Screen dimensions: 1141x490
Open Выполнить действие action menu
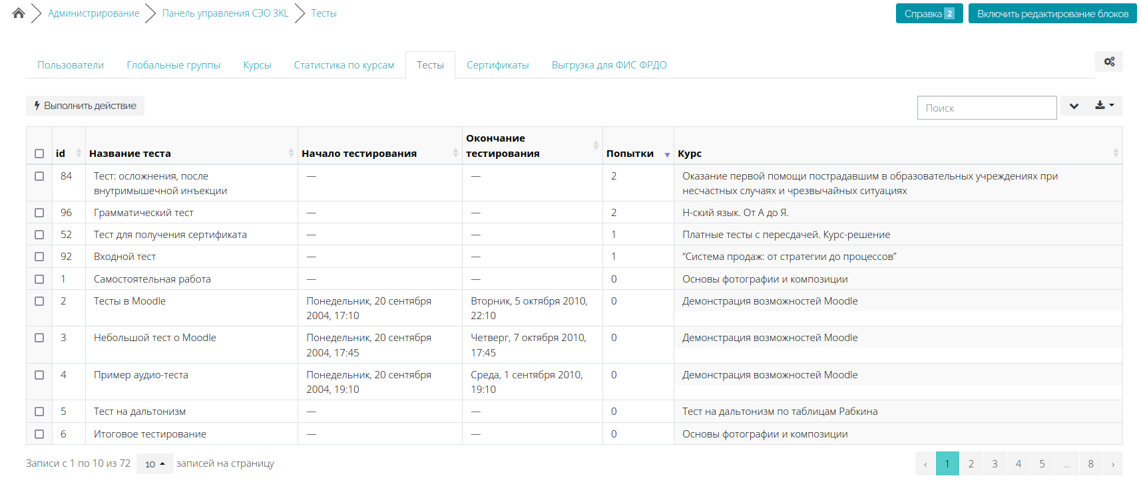[85, 106]
